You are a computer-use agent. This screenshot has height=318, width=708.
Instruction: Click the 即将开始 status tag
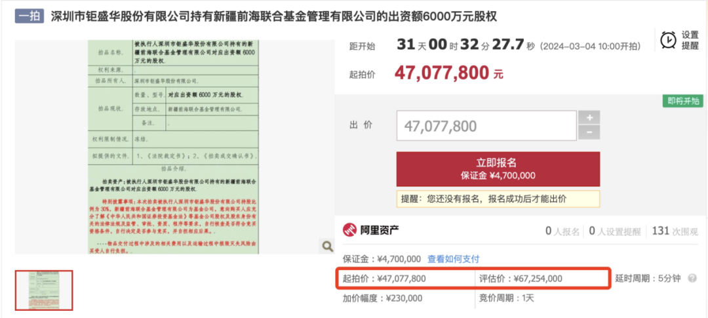pyautogui.click(x=682, y=101)
